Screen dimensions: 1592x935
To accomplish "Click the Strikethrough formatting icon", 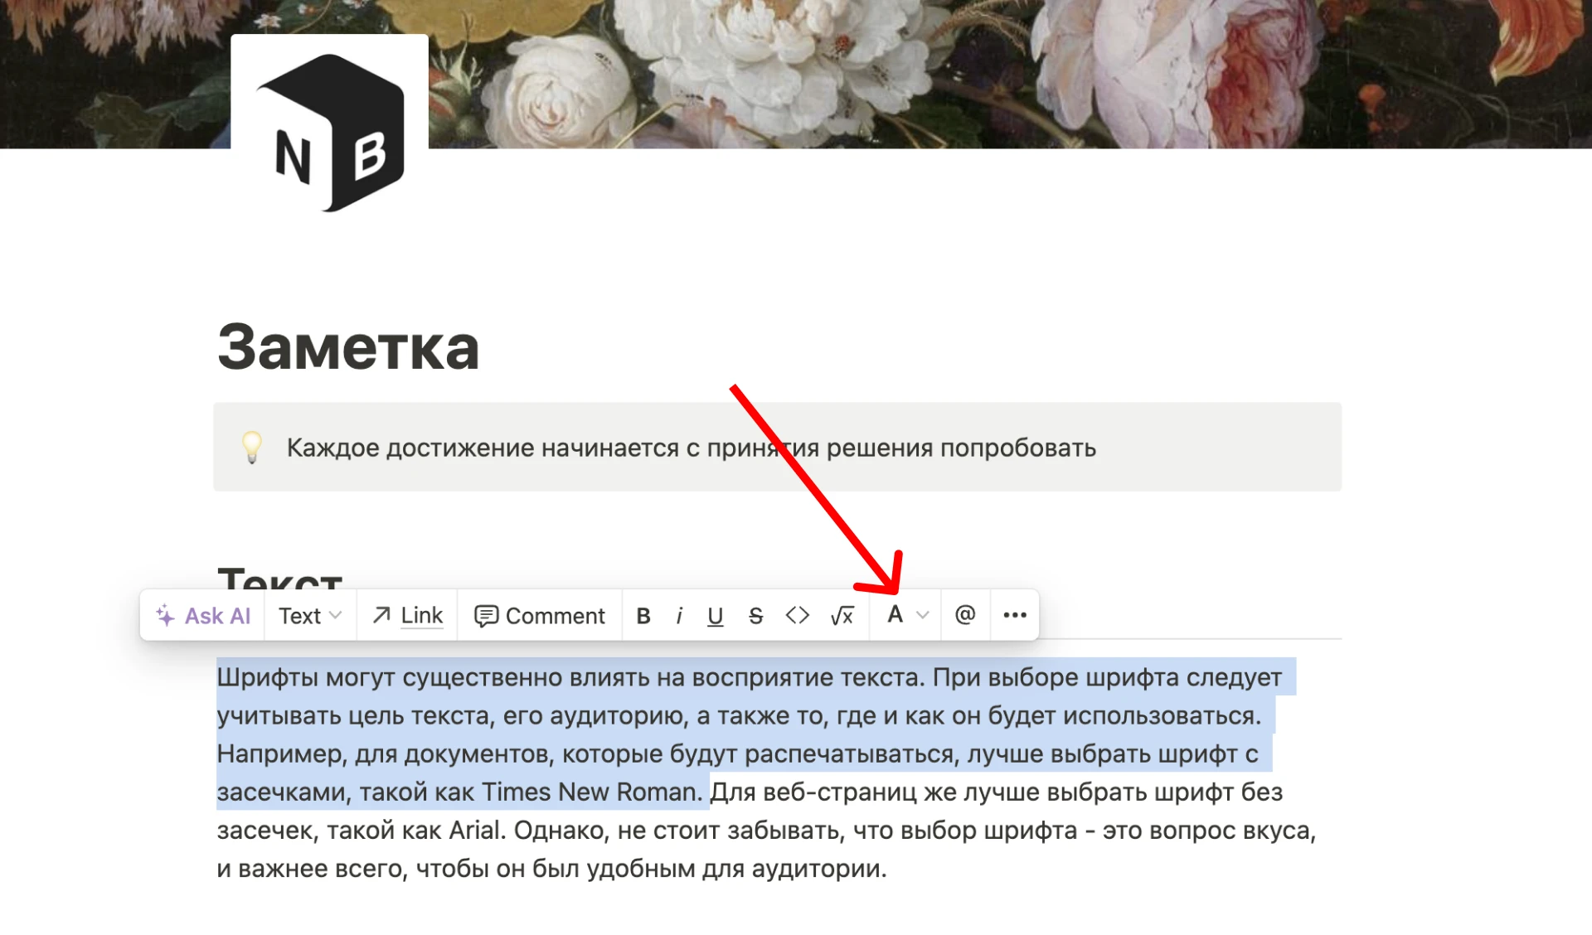I will click(756, 613).
